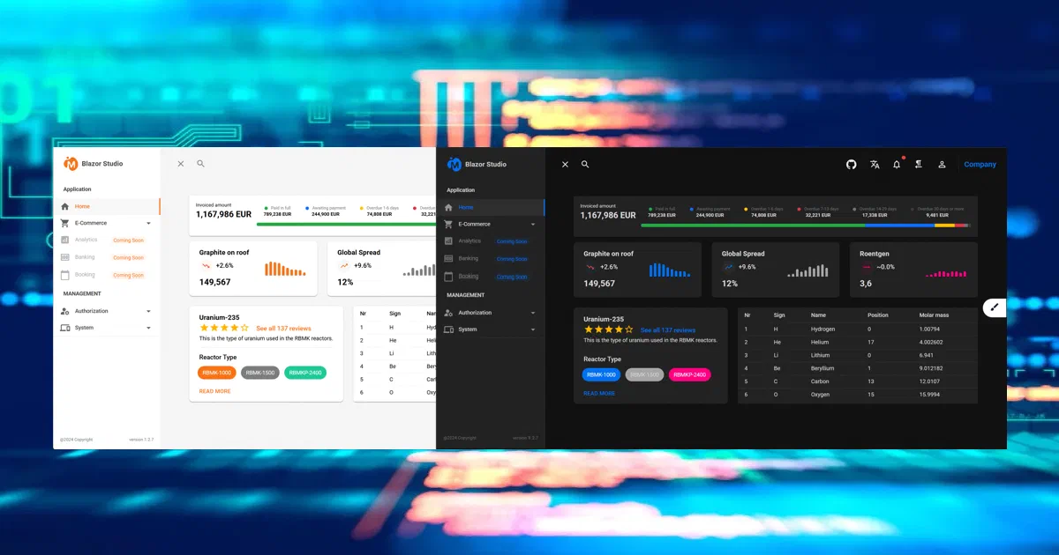Image resolution: width=1059 pixels, height=555 pixels.
Task: Open Company link in dark window header
Action: [980, 165]
